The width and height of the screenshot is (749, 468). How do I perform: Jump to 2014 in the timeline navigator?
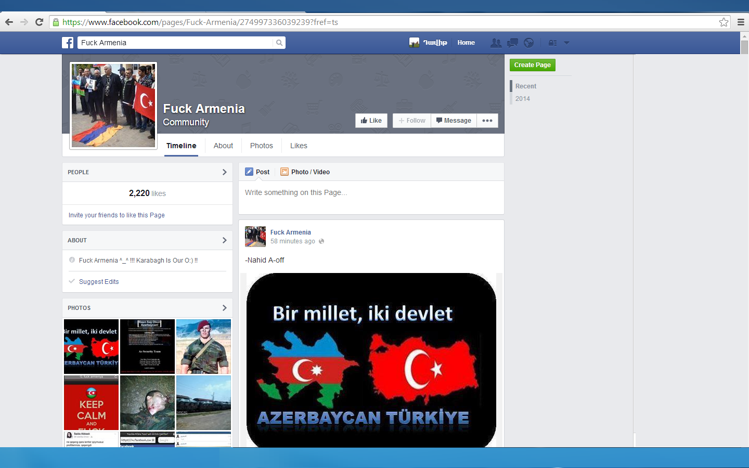pos(523,99)
